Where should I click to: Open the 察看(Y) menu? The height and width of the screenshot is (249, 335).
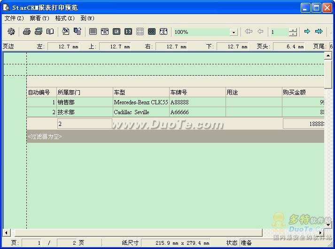(39, 18)
